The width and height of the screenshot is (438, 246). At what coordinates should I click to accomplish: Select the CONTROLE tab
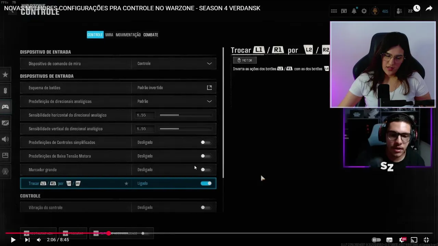[x=95, y=35]
